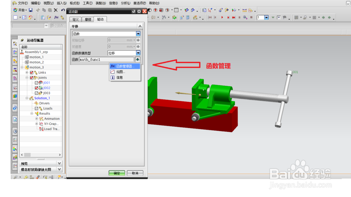
Task: Expand the Animation tree node
Action: (37, 119)
